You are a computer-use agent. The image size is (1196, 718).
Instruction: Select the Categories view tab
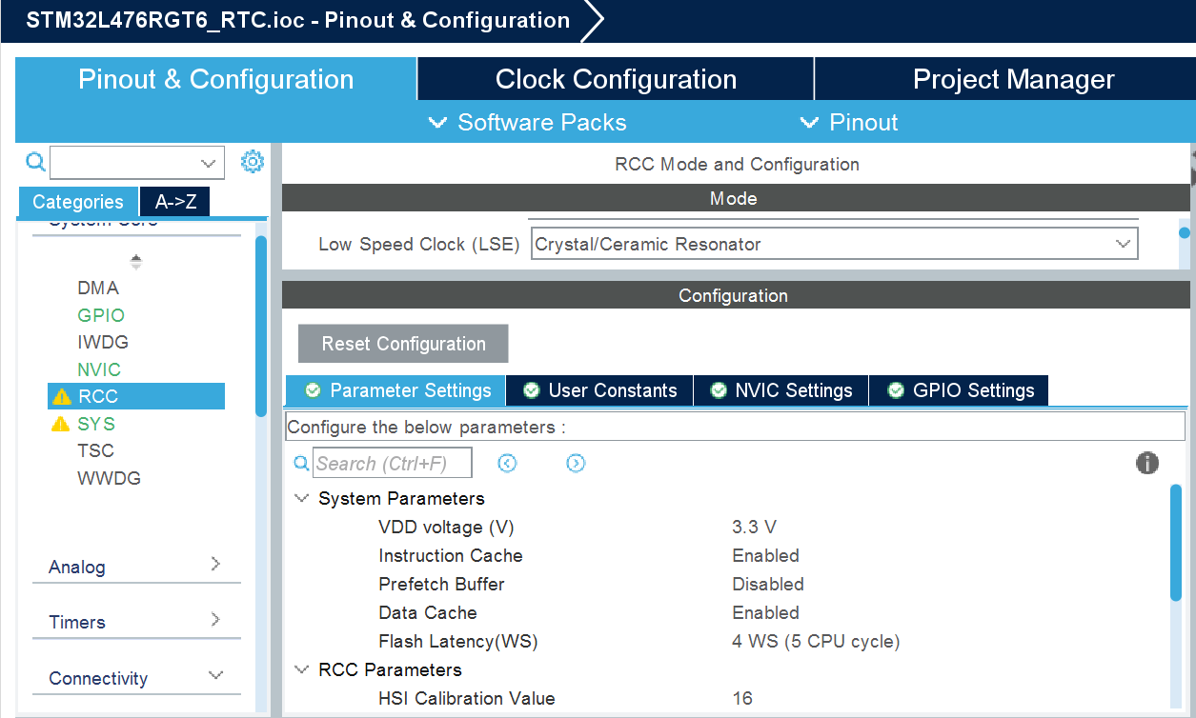coord(78,202)
